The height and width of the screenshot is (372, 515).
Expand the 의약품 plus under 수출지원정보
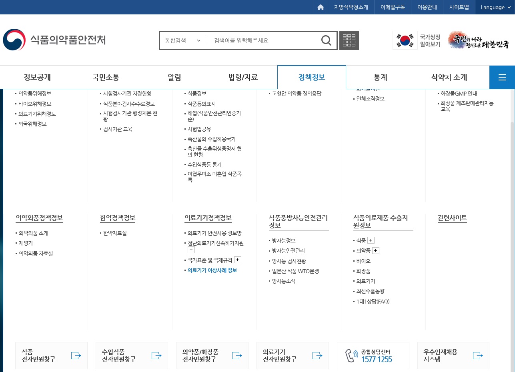[x=376, y=251]
